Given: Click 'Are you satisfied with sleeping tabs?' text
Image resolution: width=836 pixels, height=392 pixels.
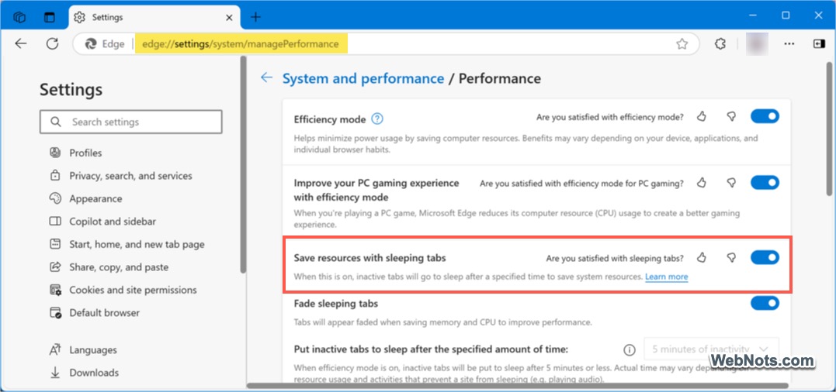Looking at the screenshot, I should click(x=615, y=259).
